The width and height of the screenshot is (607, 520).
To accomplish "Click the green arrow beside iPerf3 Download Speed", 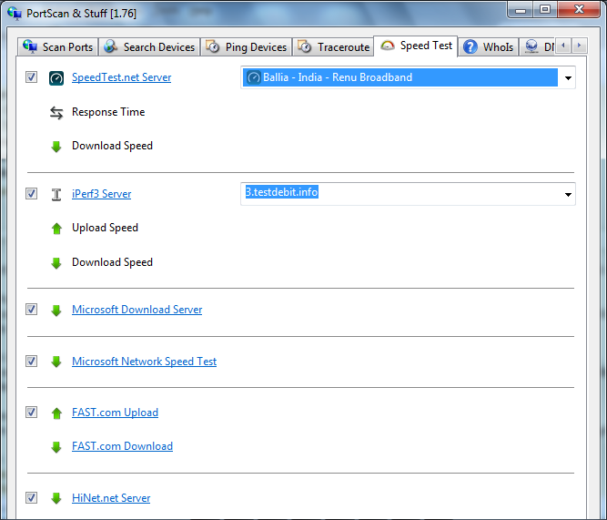I will point(56,263).
